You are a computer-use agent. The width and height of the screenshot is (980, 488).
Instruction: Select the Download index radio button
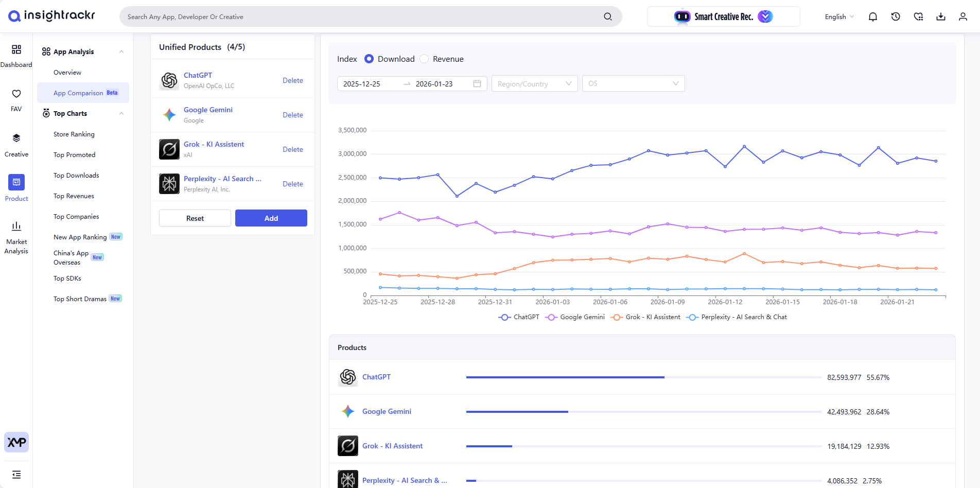(x=369, y=59)
